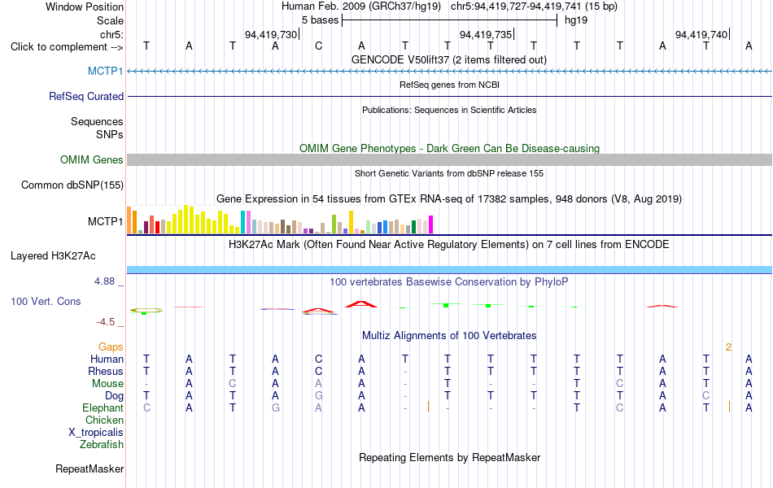Screen dimensions: 773x488
Task: Click the GTEx Gene Expression track title
Action: [x=449, y=199]
